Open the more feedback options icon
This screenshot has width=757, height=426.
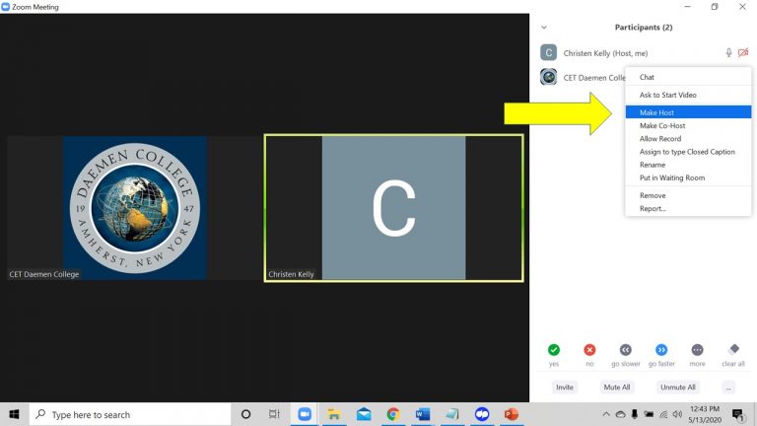[697, 350]
